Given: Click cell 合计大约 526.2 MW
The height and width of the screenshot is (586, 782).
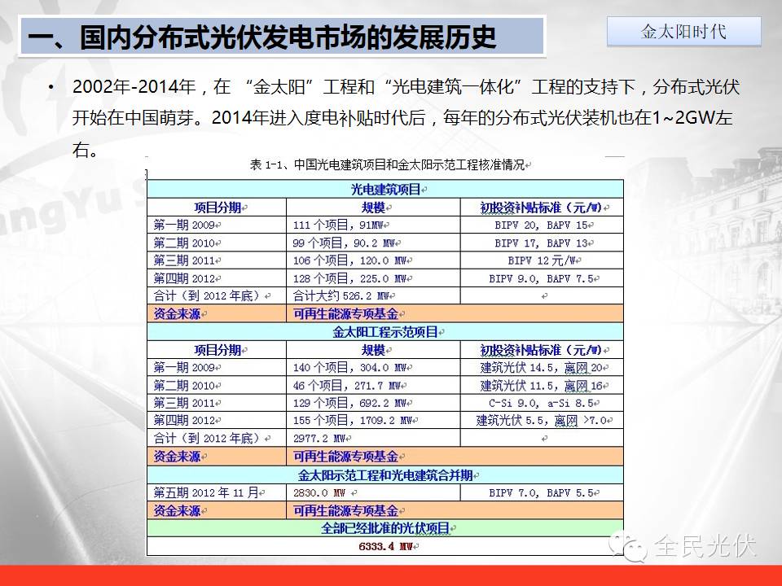Looking at the screenshot, I should (373, 296).
